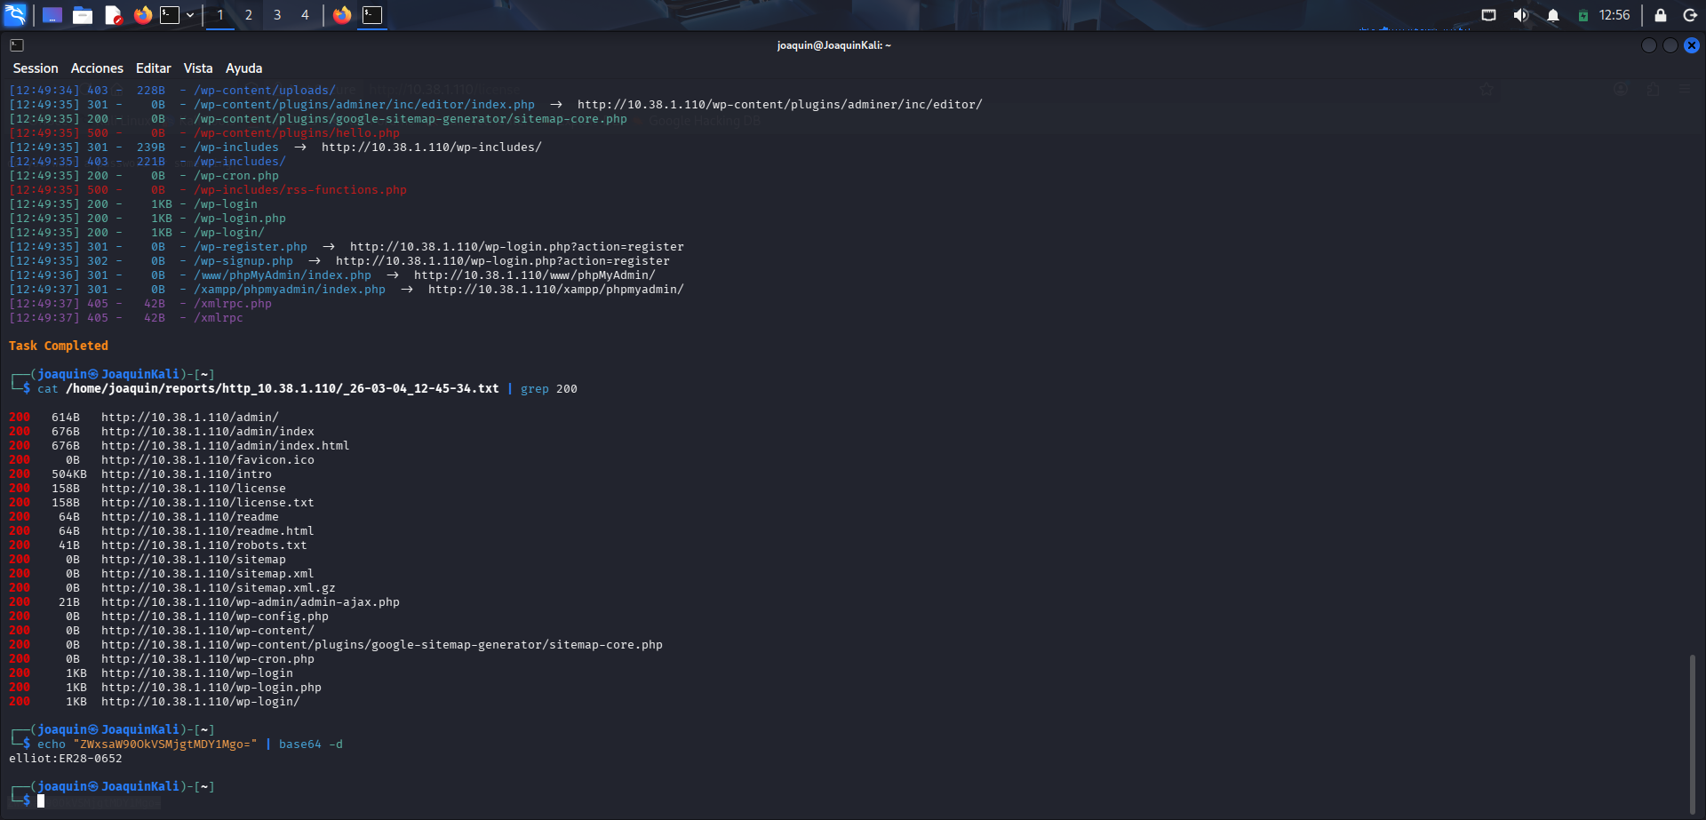Open the Kali applications menu
This screenshot has height=820, width=1706.
[14, 14]
